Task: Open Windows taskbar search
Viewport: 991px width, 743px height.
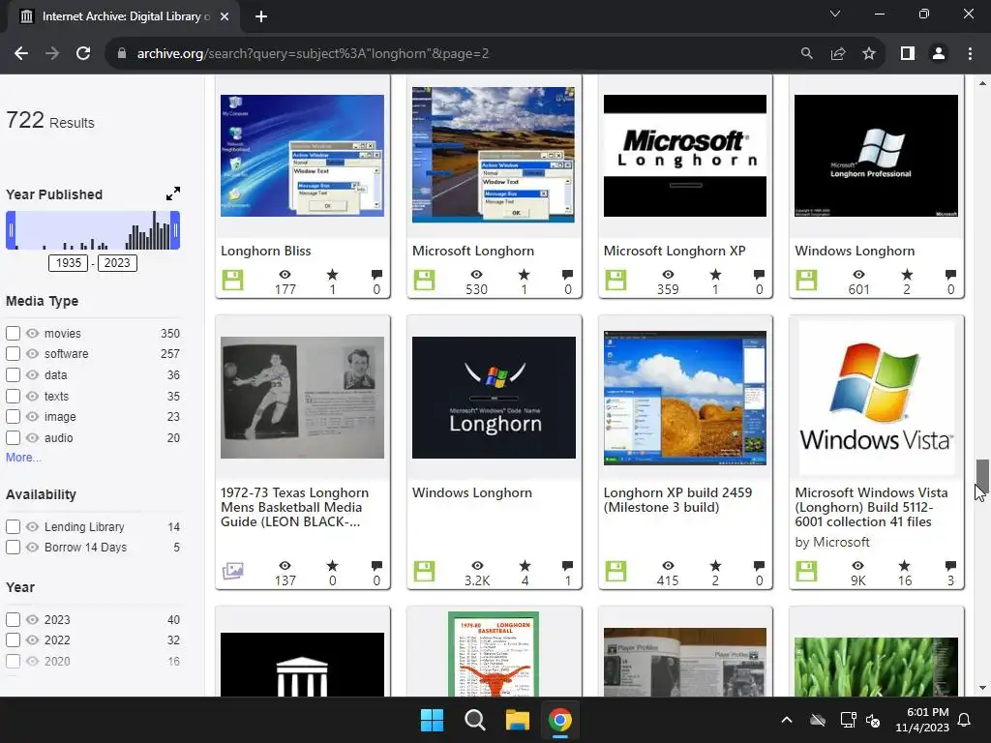Action: coord(474,720)
